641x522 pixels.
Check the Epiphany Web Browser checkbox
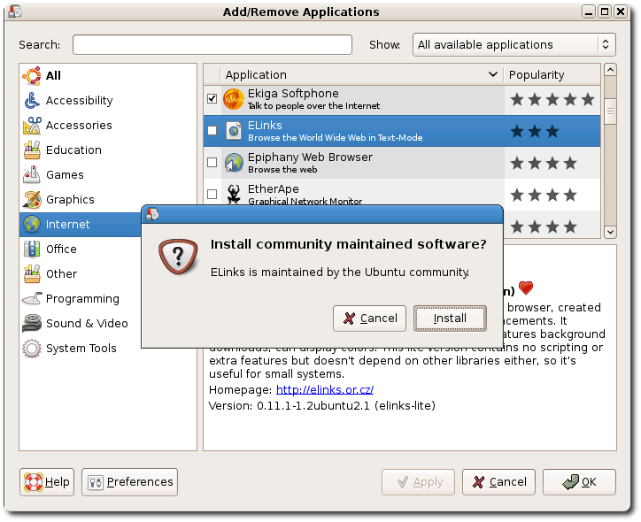click(212, 162)
